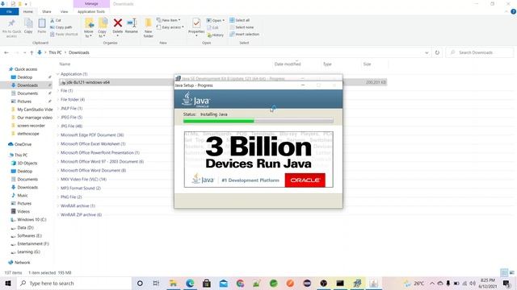The image size is (517, 290).
Task: Click the 3 Billion Devices banner
Action: click(258, 159)
